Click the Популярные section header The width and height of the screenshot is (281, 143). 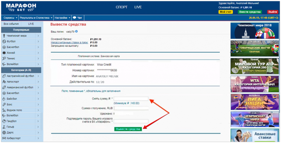[21, 30]
